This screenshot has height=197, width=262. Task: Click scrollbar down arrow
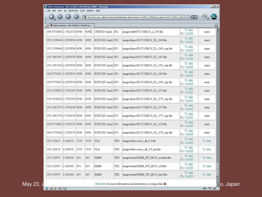218,185
